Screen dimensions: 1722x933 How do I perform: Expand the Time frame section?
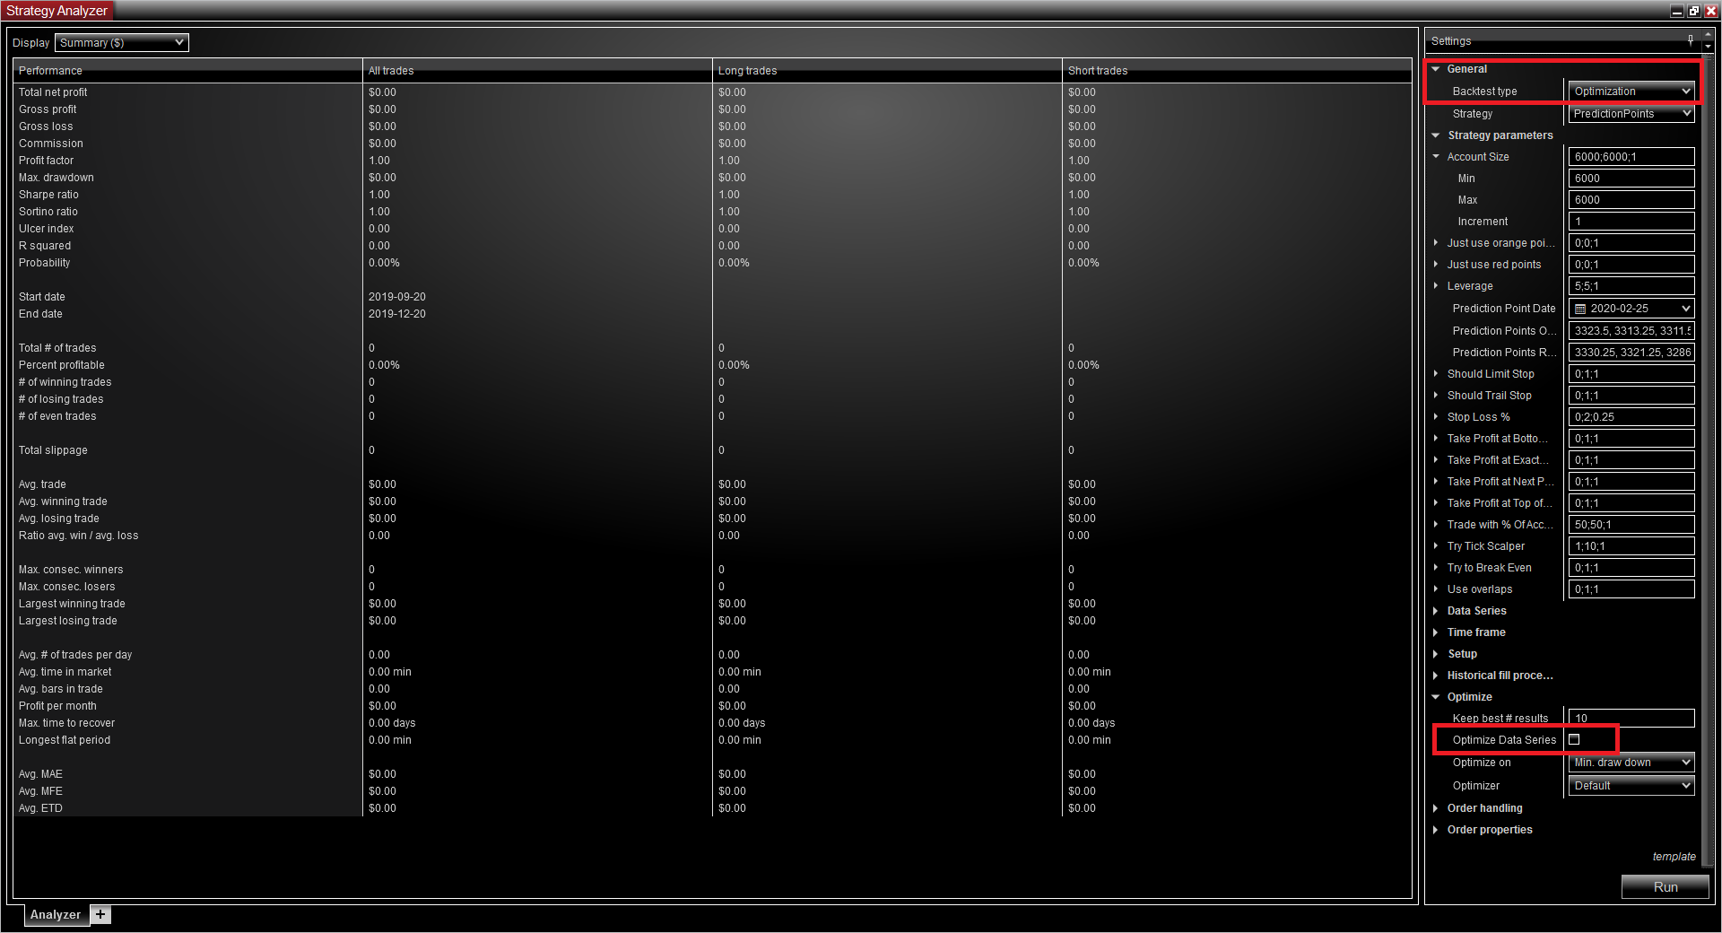click(1436, 632)
